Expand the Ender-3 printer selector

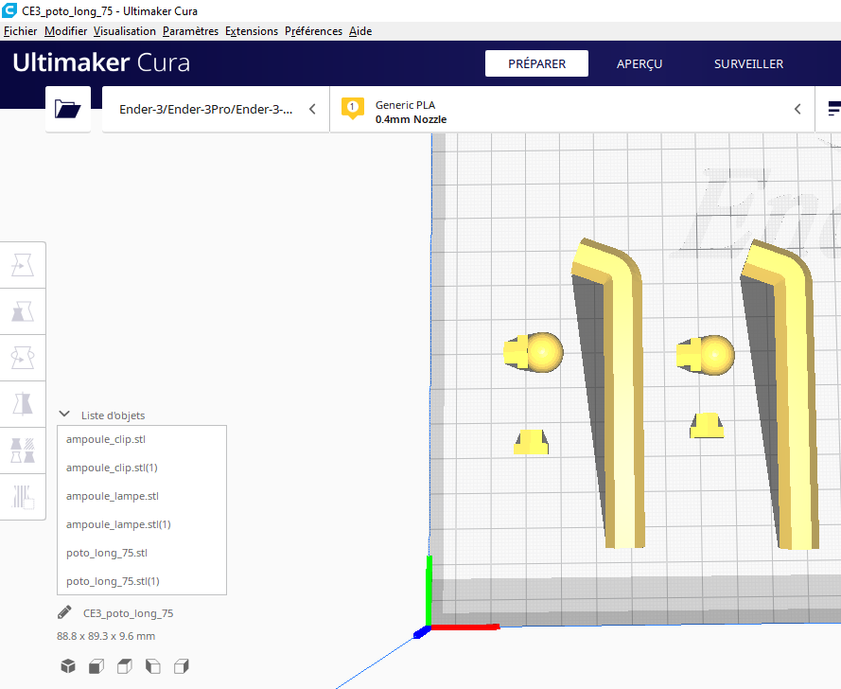[x=216, y=109]
